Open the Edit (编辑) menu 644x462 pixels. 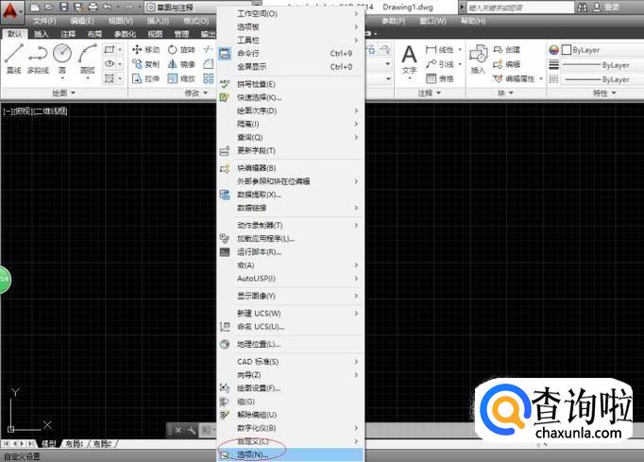(x=82, y=21)
